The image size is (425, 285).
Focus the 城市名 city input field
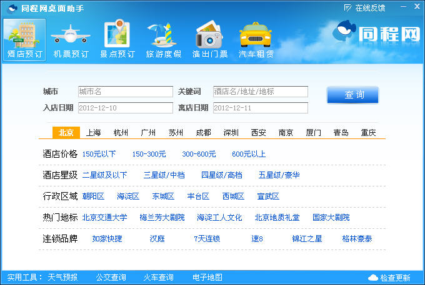point(126,92)
